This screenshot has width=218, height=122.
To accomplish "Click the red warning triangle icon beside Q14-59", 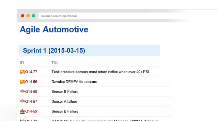I will click(x=22, y=111).
